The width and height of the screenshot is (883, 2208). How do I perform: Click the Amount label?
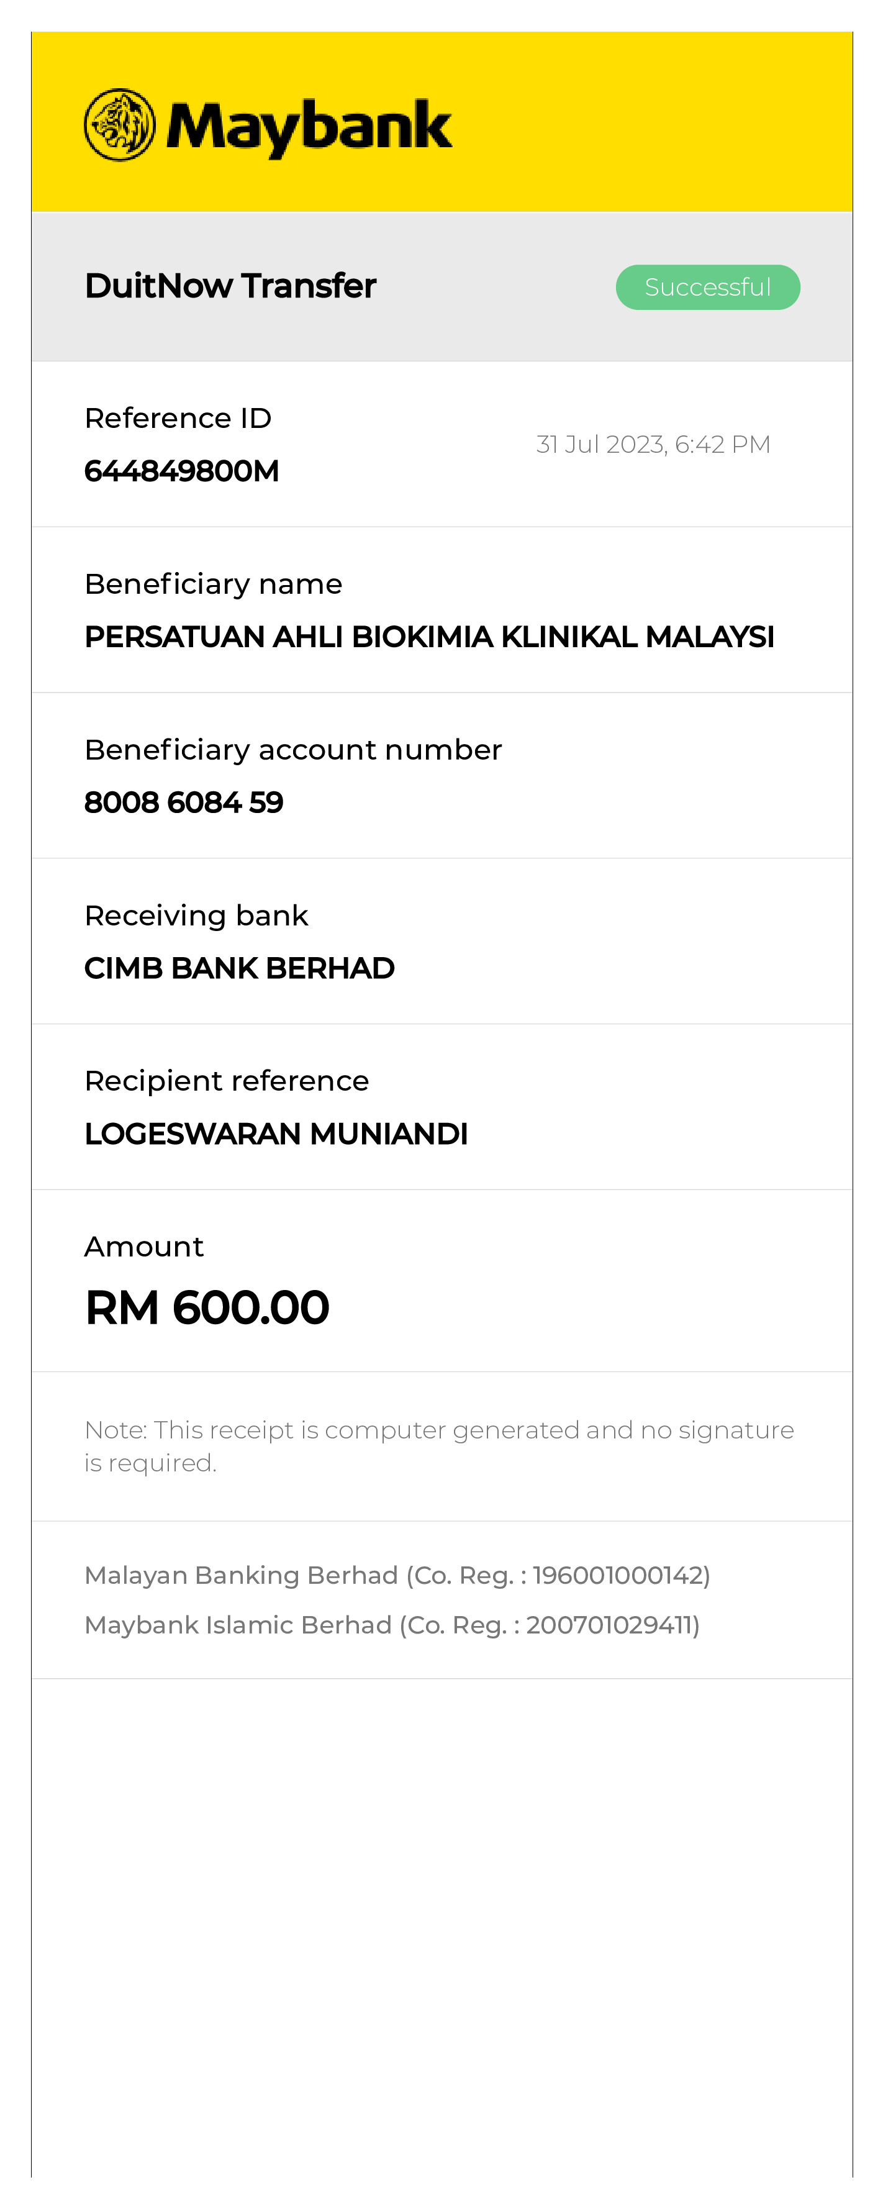[144, 1247]
